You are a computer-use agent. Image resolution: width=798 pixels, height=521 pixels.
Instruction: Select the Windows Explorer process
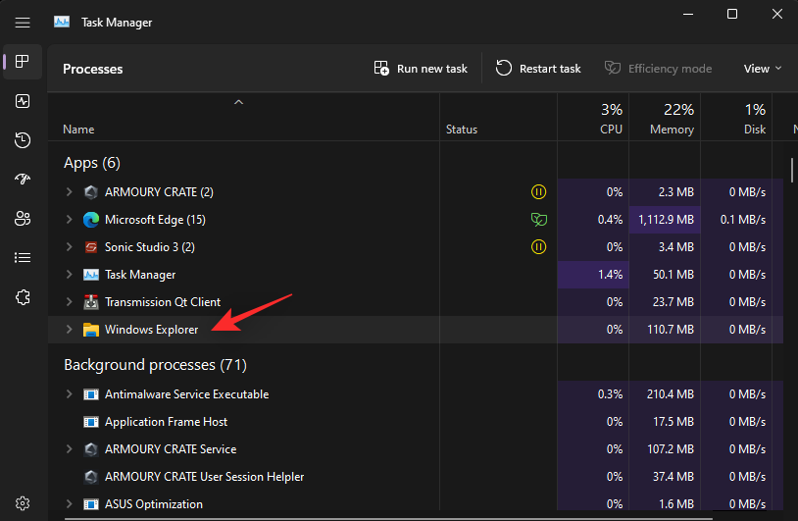pos(152,330)
